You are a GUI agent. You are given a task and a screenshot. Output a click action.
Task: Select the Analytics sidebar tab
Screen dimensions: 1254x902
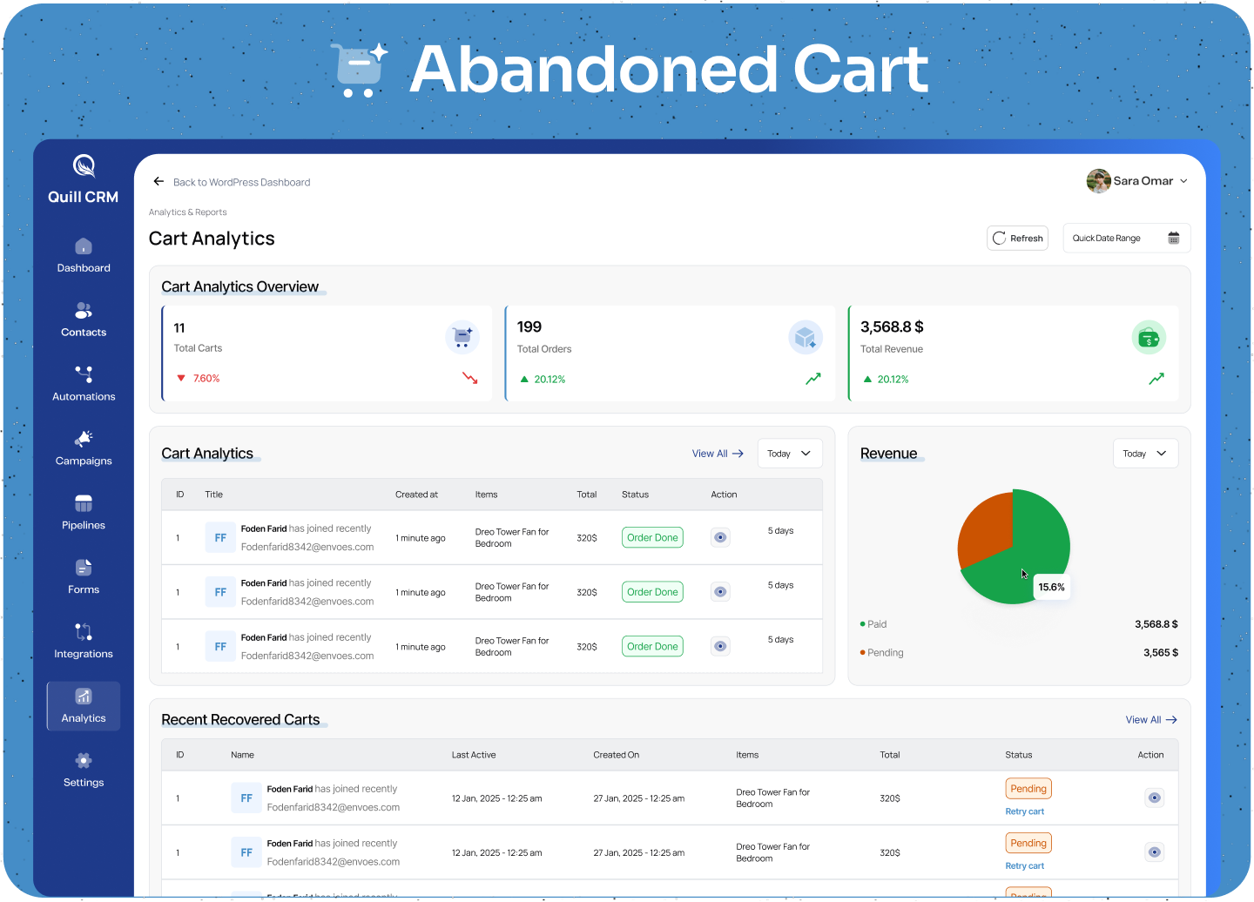(84, 706)
